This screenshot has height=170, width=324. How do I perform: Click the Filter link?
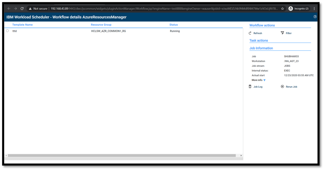[x=289, y=33]
